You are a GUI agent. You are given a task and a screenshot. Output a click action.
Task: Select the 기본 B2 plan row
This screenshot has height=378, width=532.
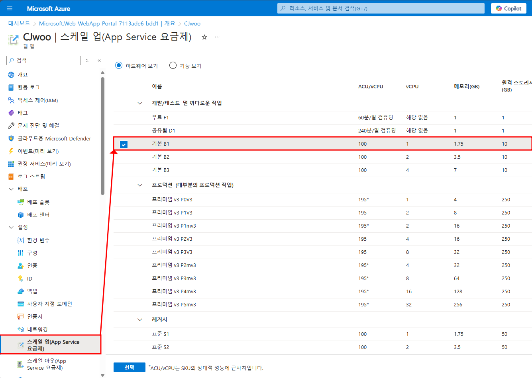click(x=323, y=157)
